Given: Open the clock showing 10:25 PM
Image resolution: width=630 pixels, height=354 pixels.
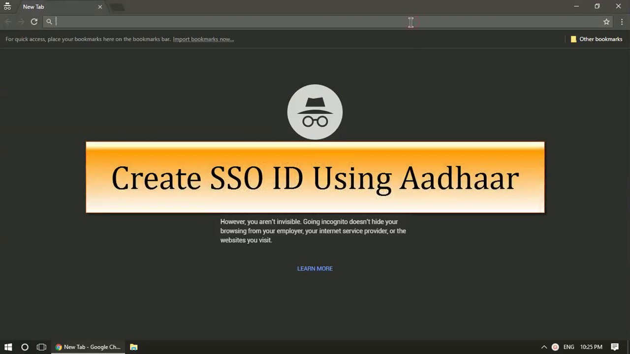Looking at the screenshot, I should click(591, 347).
